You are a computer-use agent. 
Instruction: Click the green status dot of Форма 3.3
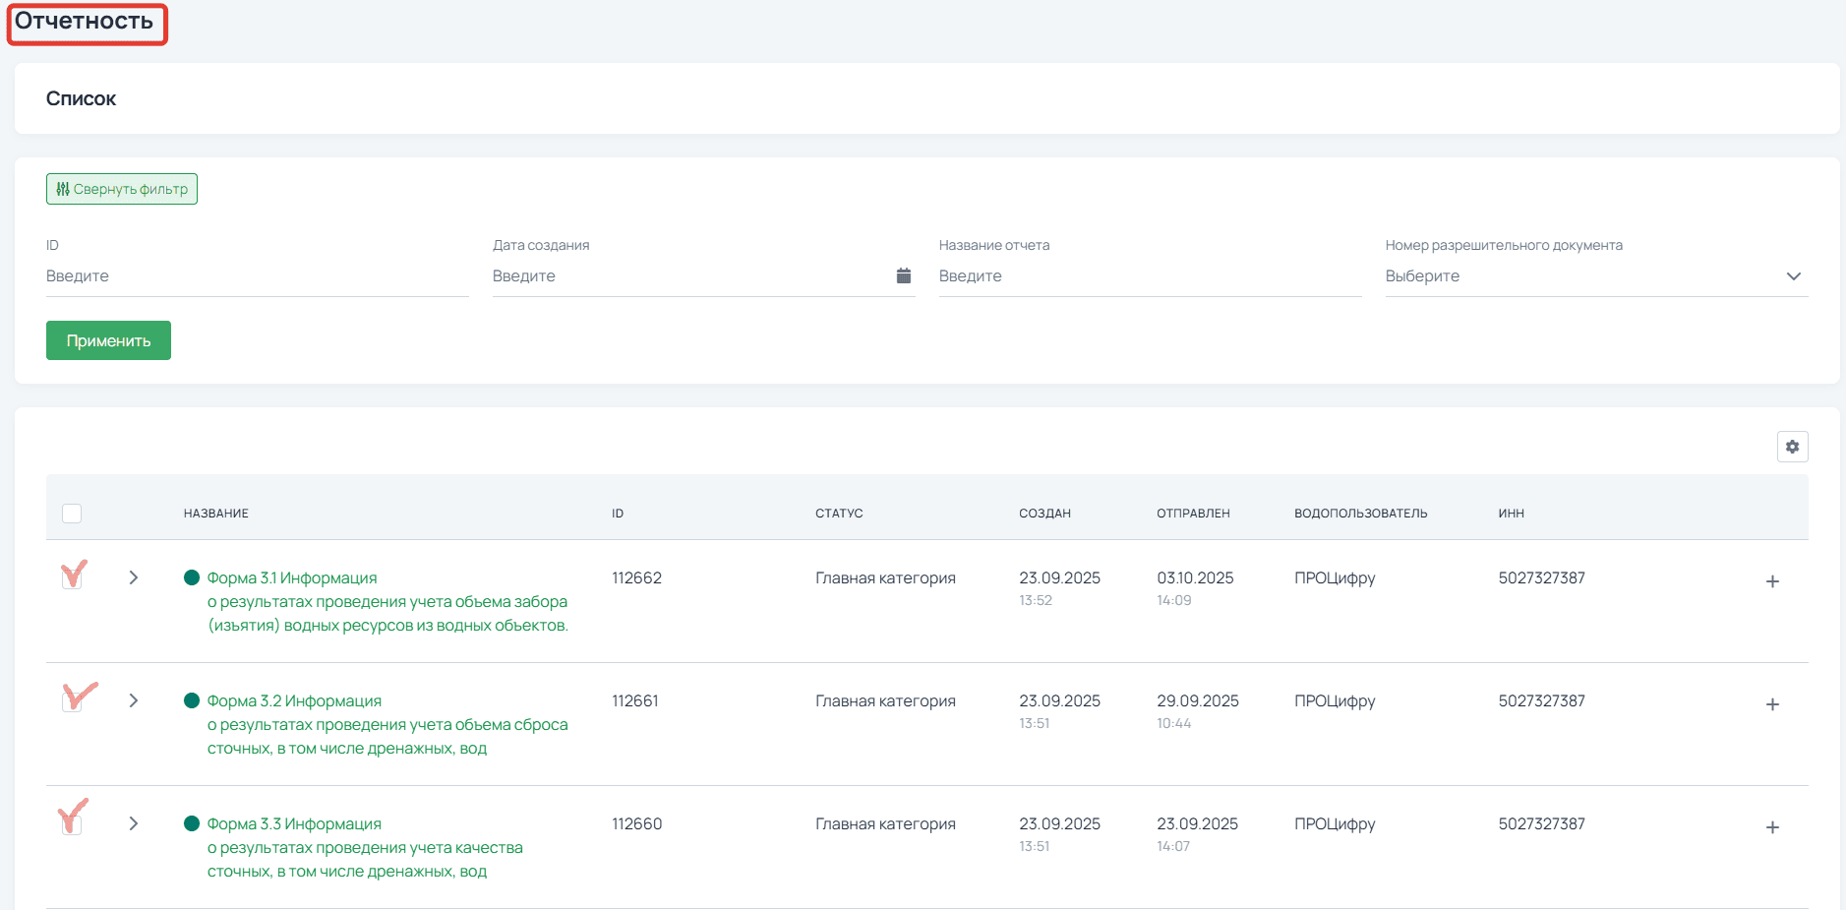tap(192, 823)
